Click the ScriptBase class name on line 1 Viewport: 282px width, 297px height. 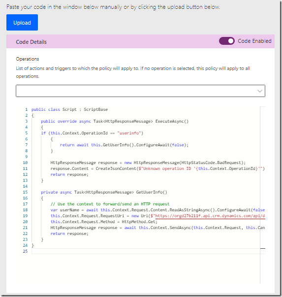point(96,109)
